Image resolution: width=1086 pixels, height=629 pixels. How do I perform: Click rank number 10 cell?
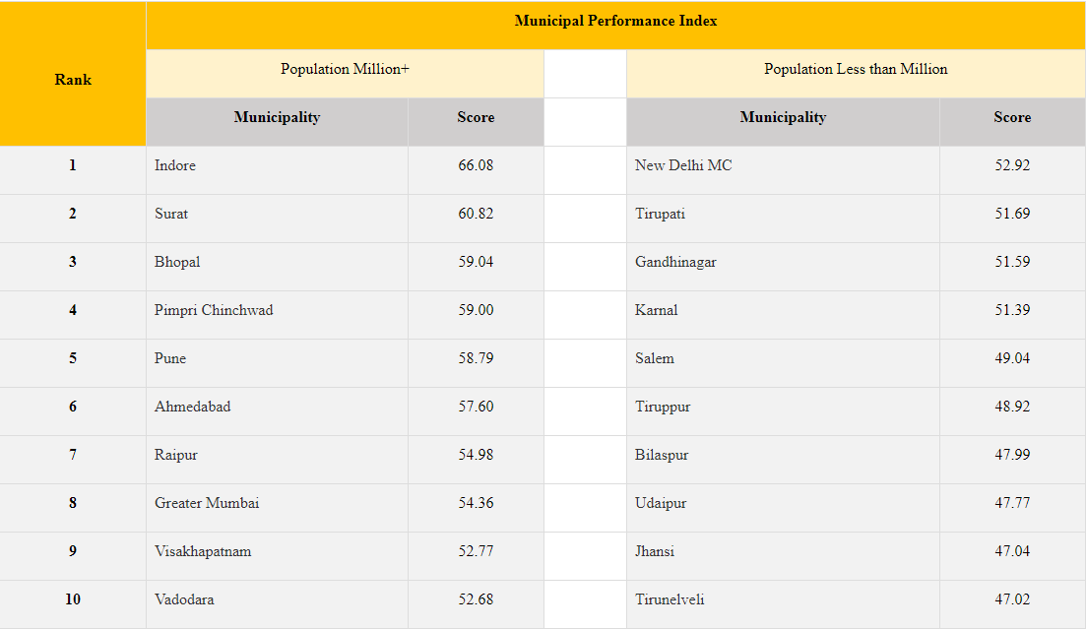point(73,599)
